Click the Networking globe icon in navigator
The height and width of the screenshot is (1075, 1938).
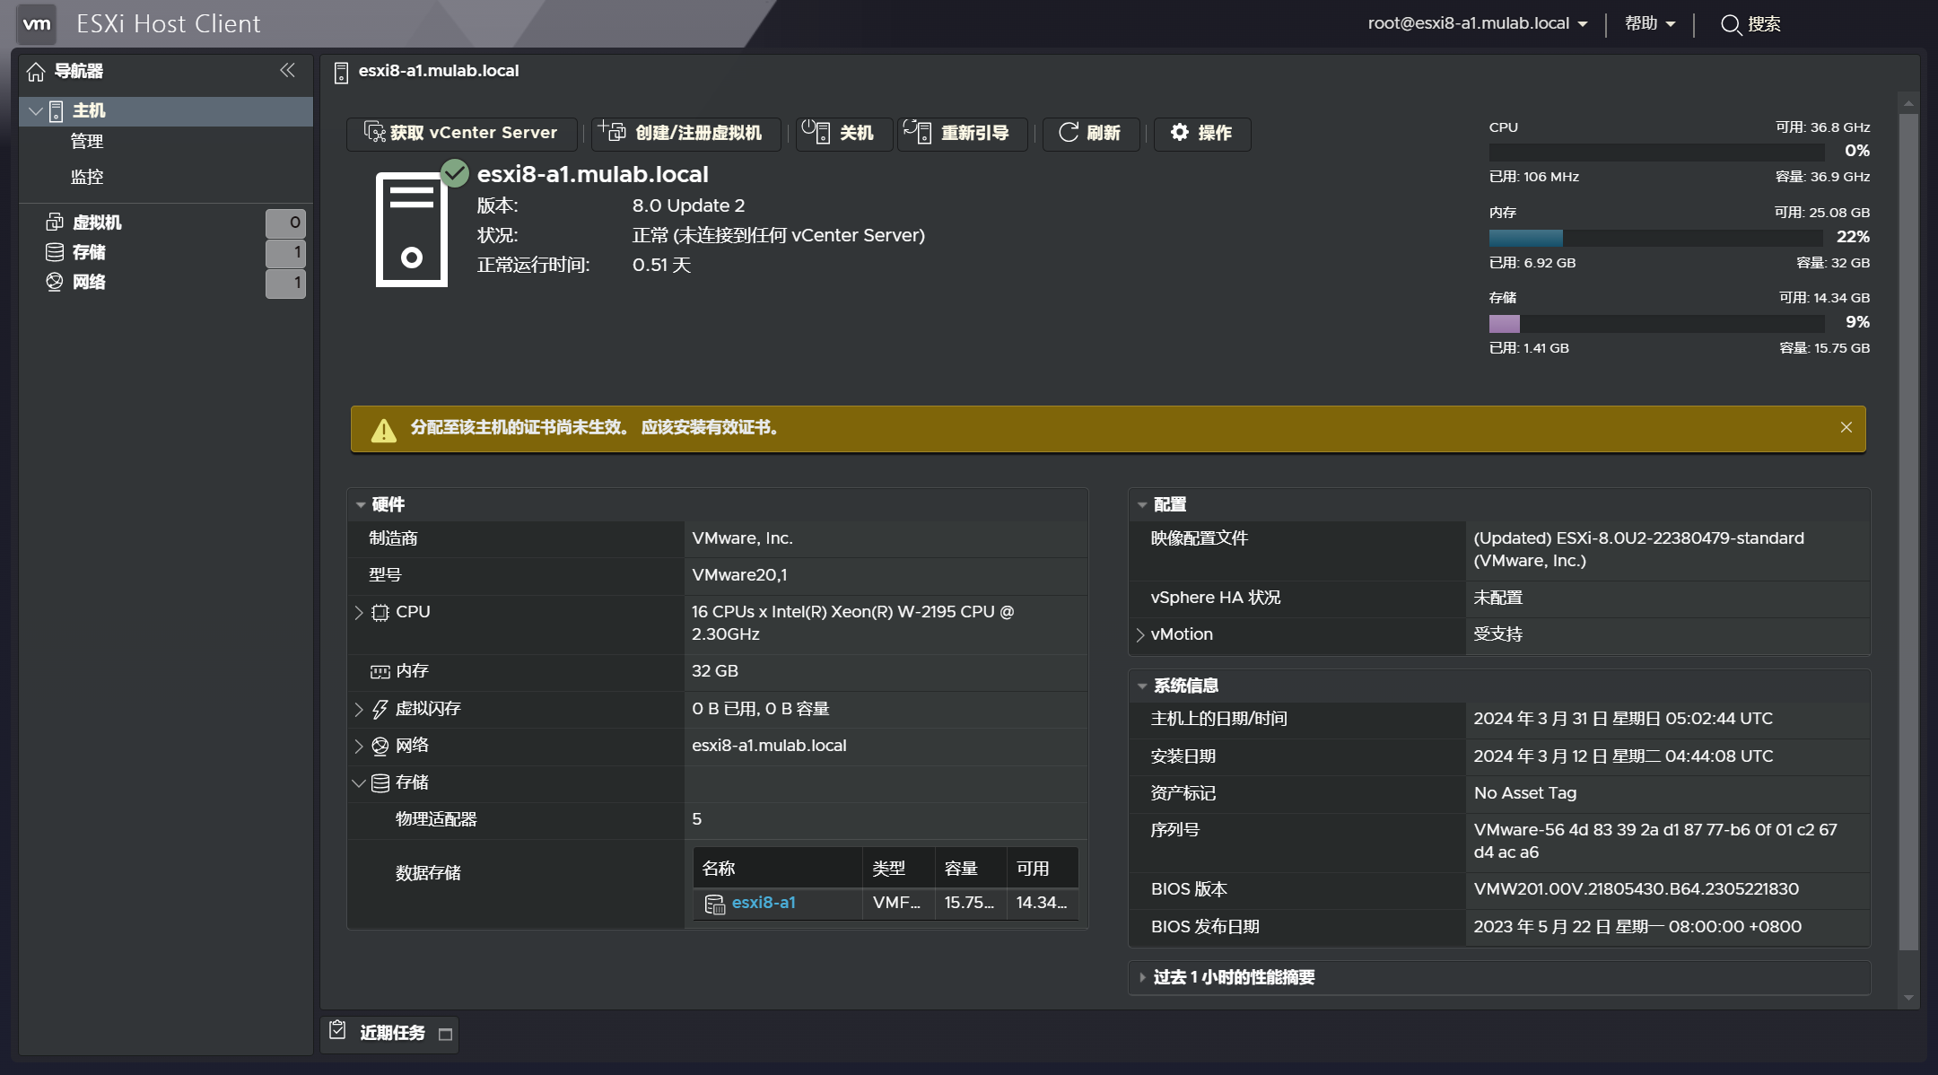55,282
